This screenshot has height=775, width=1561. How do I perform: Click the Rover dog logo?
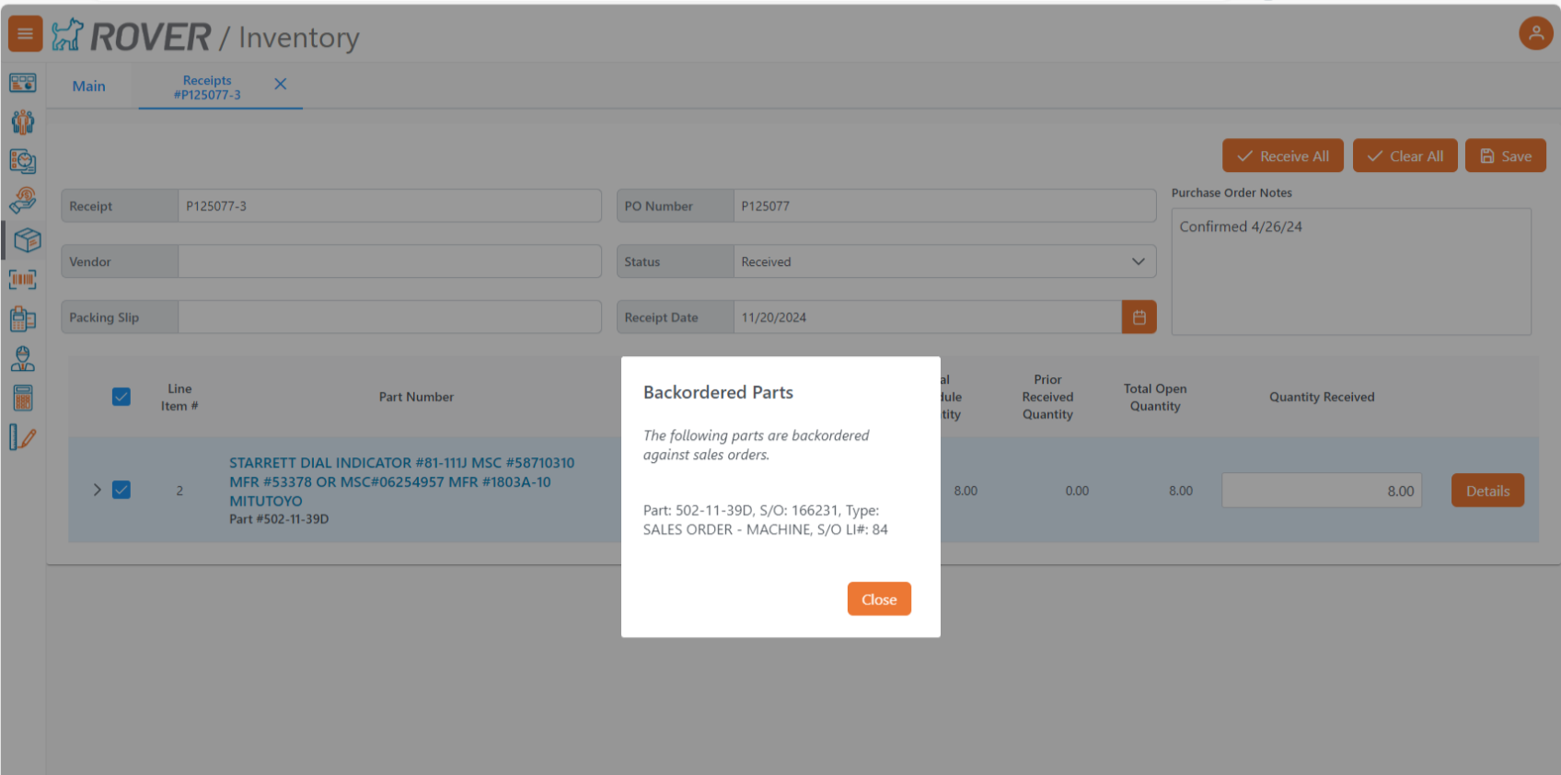click(x=67, y=35)
